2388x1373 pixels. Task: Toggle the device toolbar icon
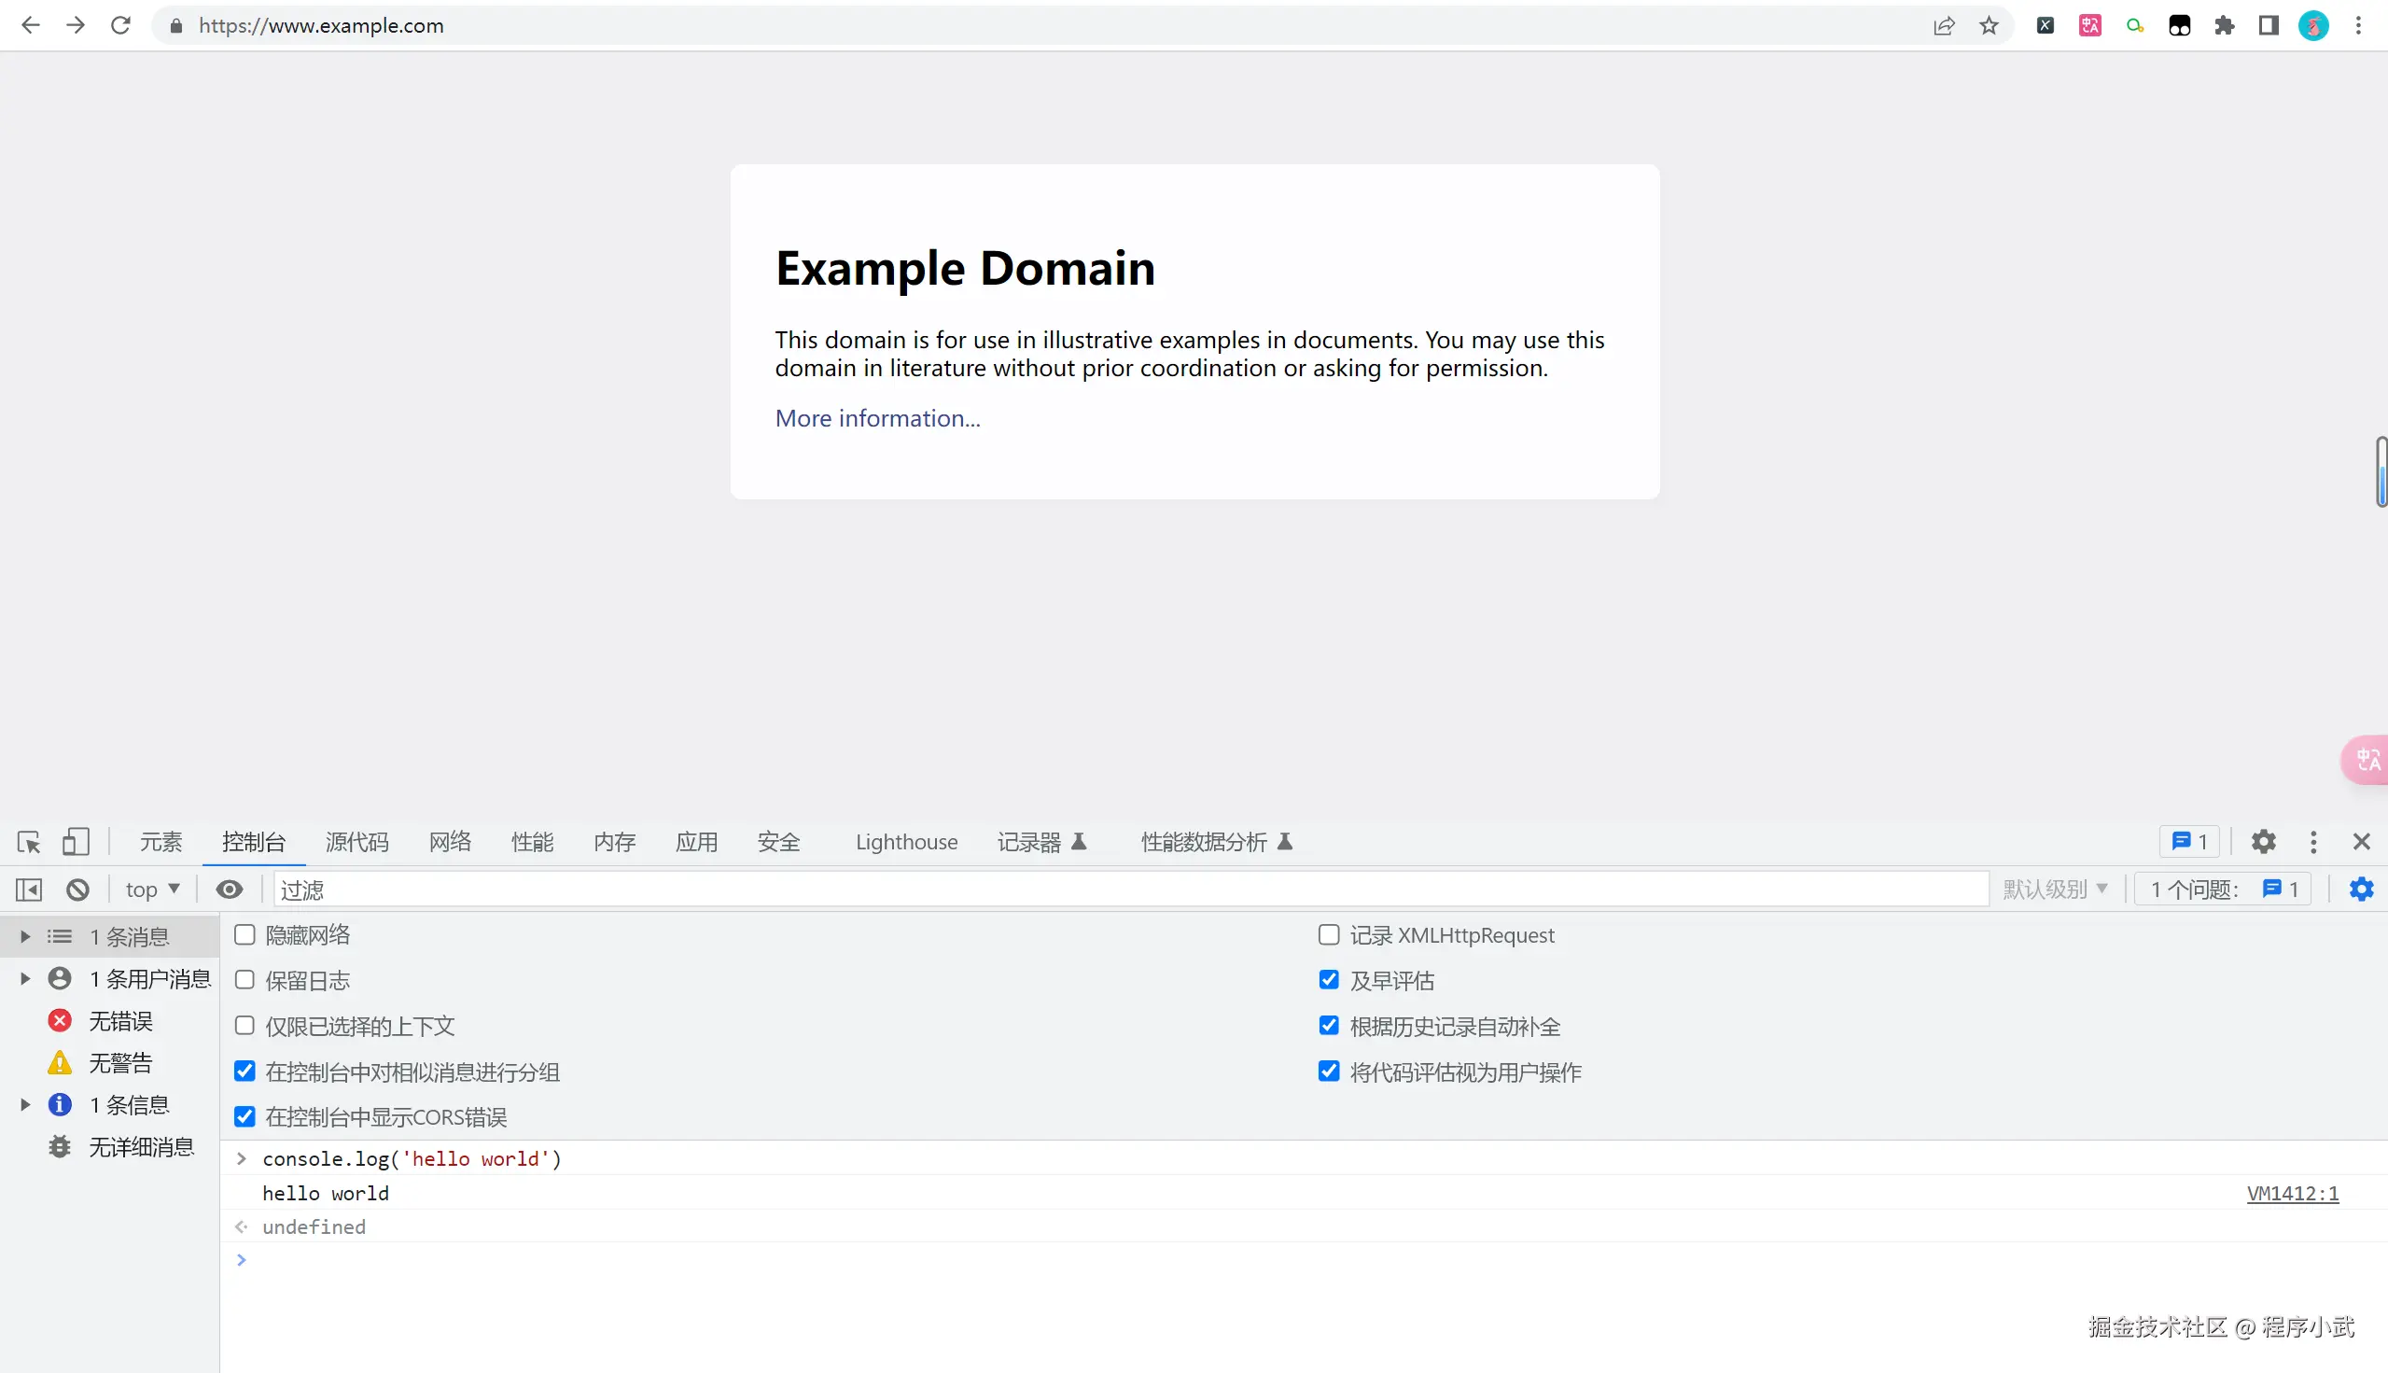76,842
